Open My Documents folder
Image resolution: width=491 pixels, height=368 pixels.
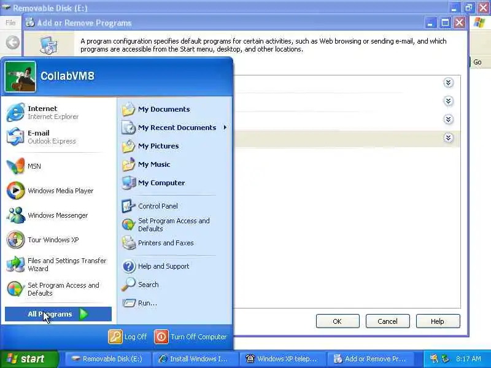[174, 109]
